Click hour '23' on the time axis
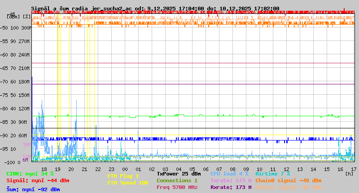This screenshot has width=359, height=193. point(111,169)
